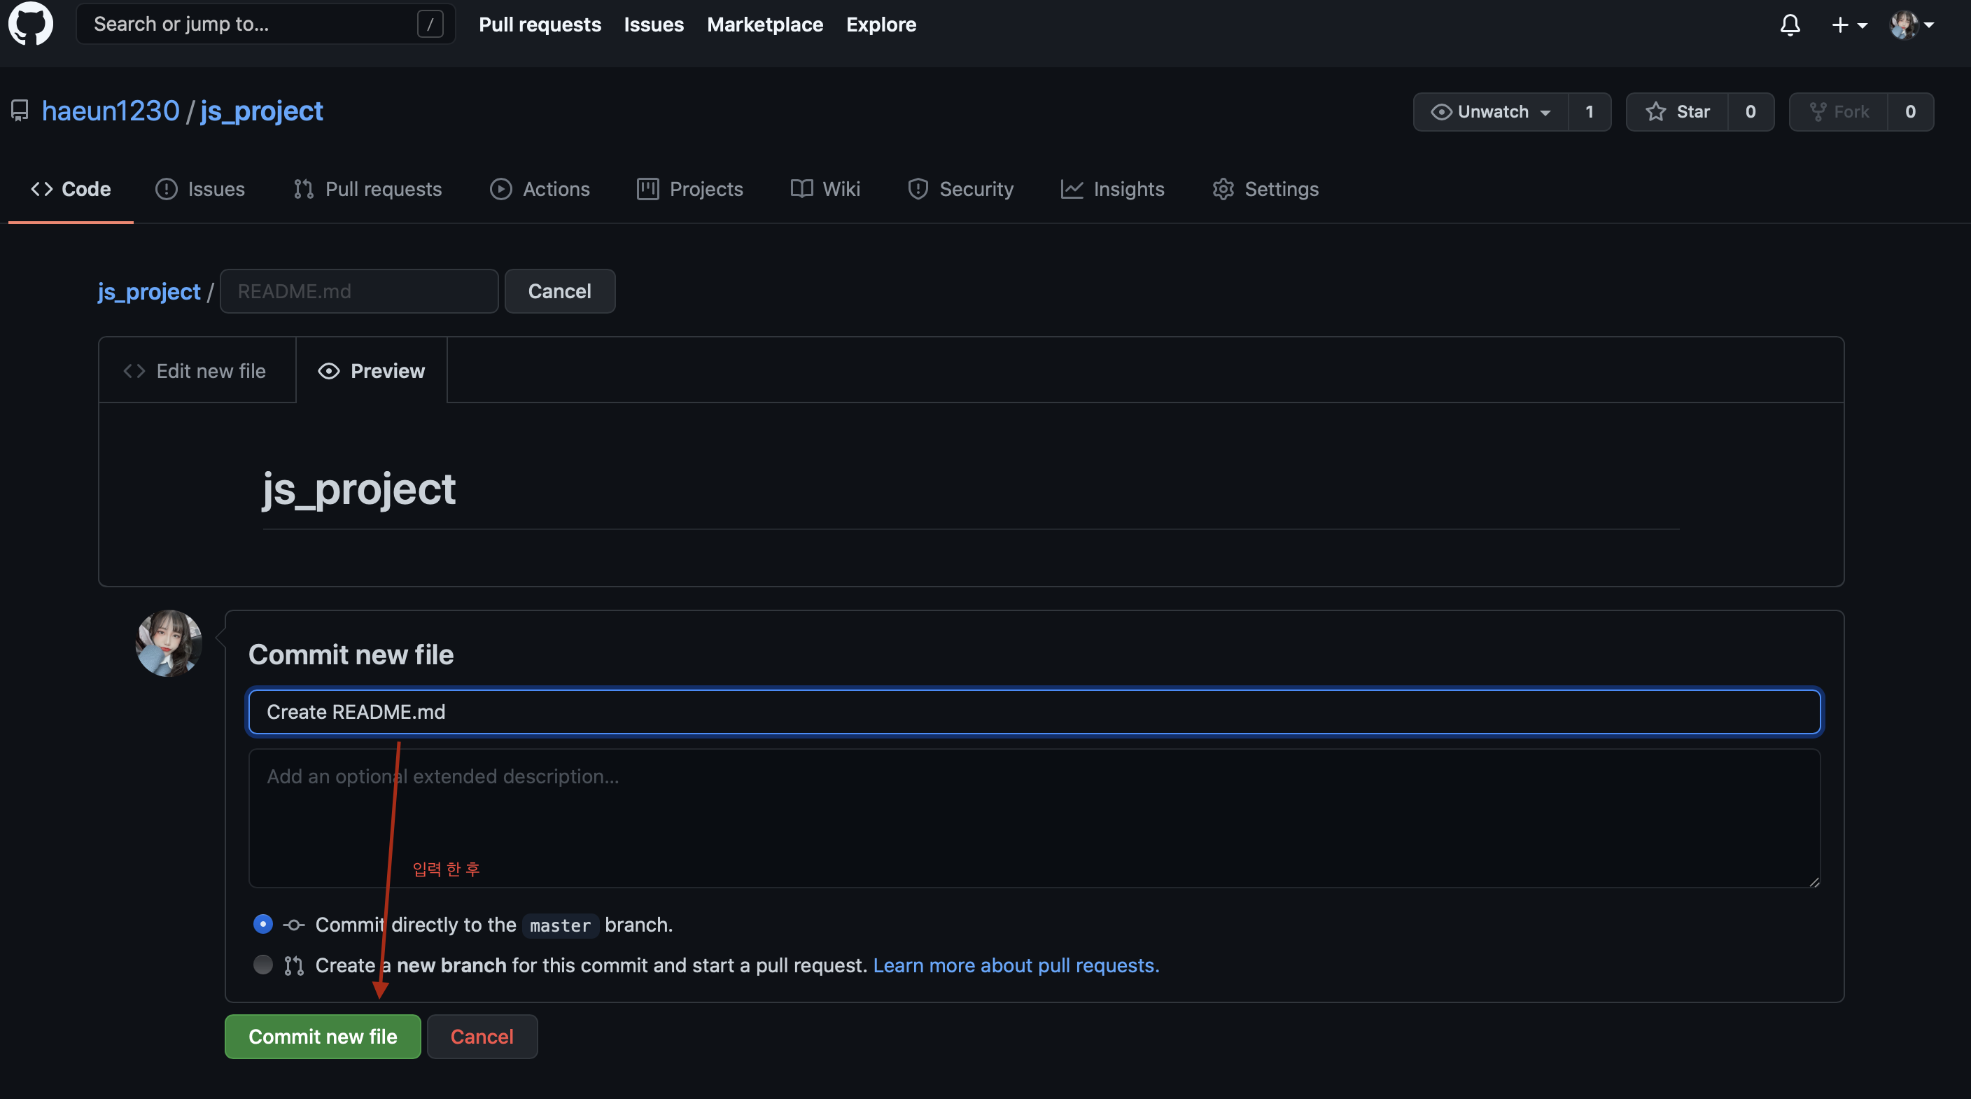Expand the Unwatch dropdown

click(x=1490, y=112)
